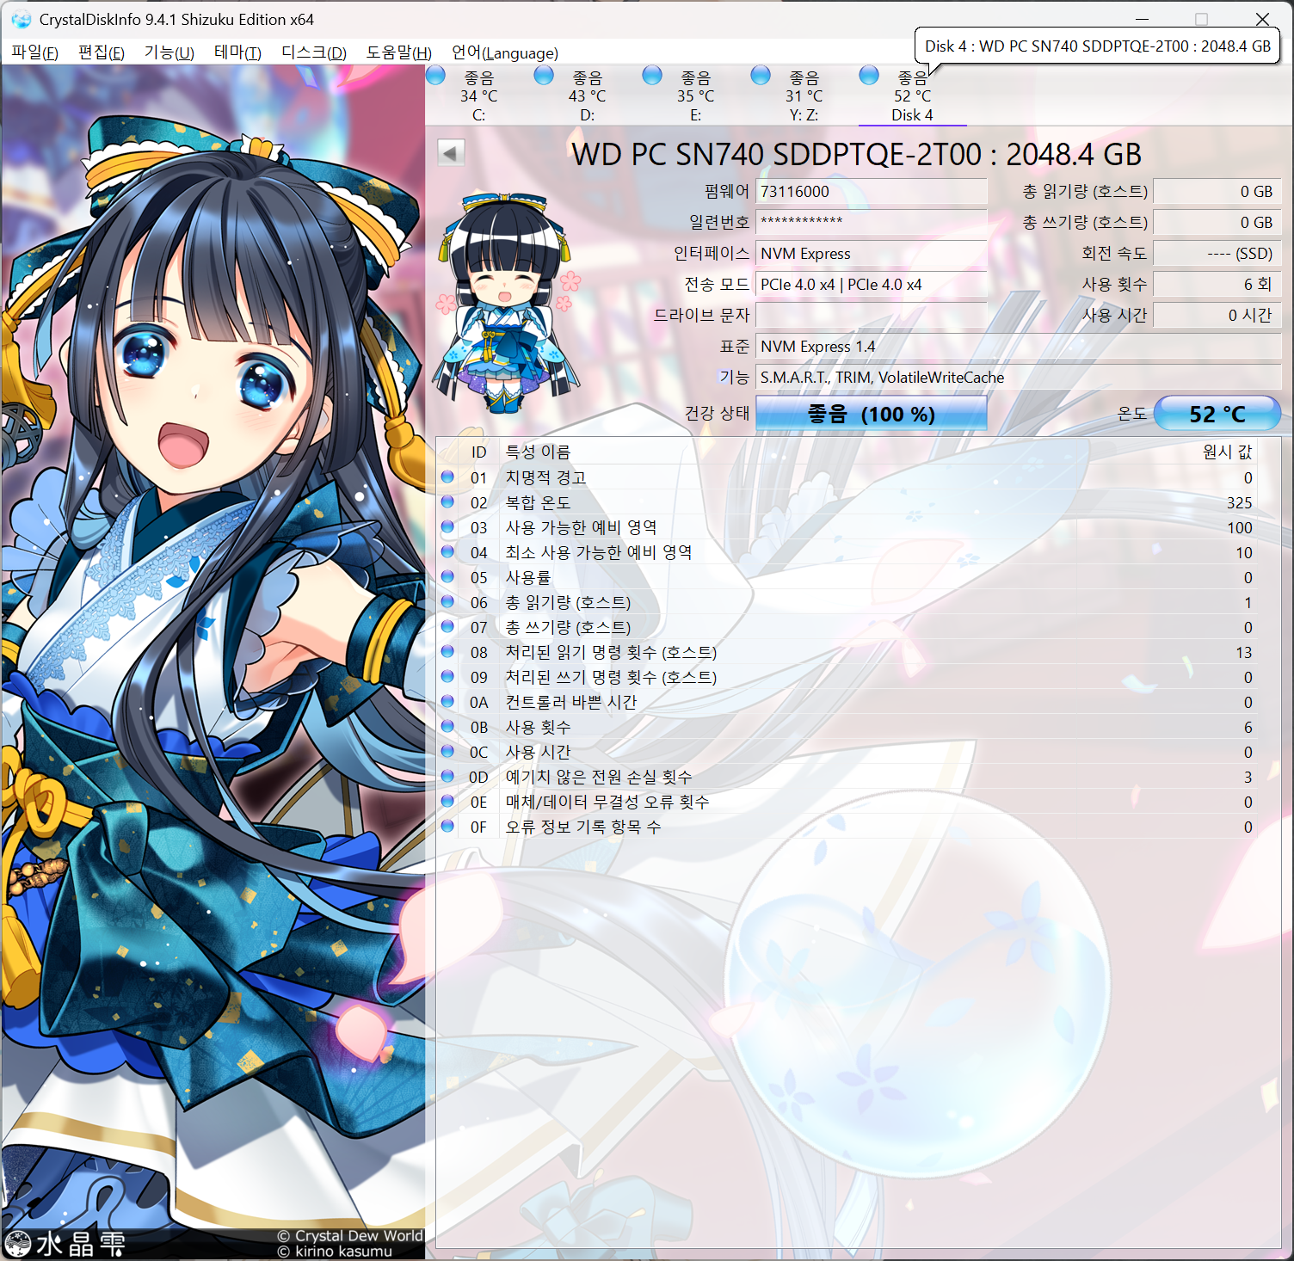Click the 사용 시간 0 시간 value
Viewport: 1294px width, 1261px height.
(1217, 315)
